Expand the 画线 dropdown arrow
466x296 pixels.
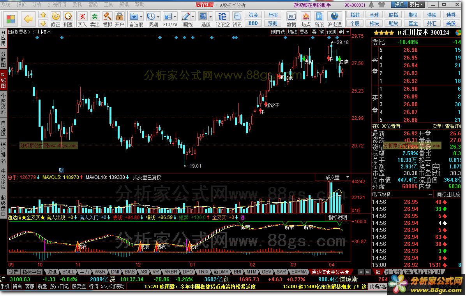tap(193, 17)
